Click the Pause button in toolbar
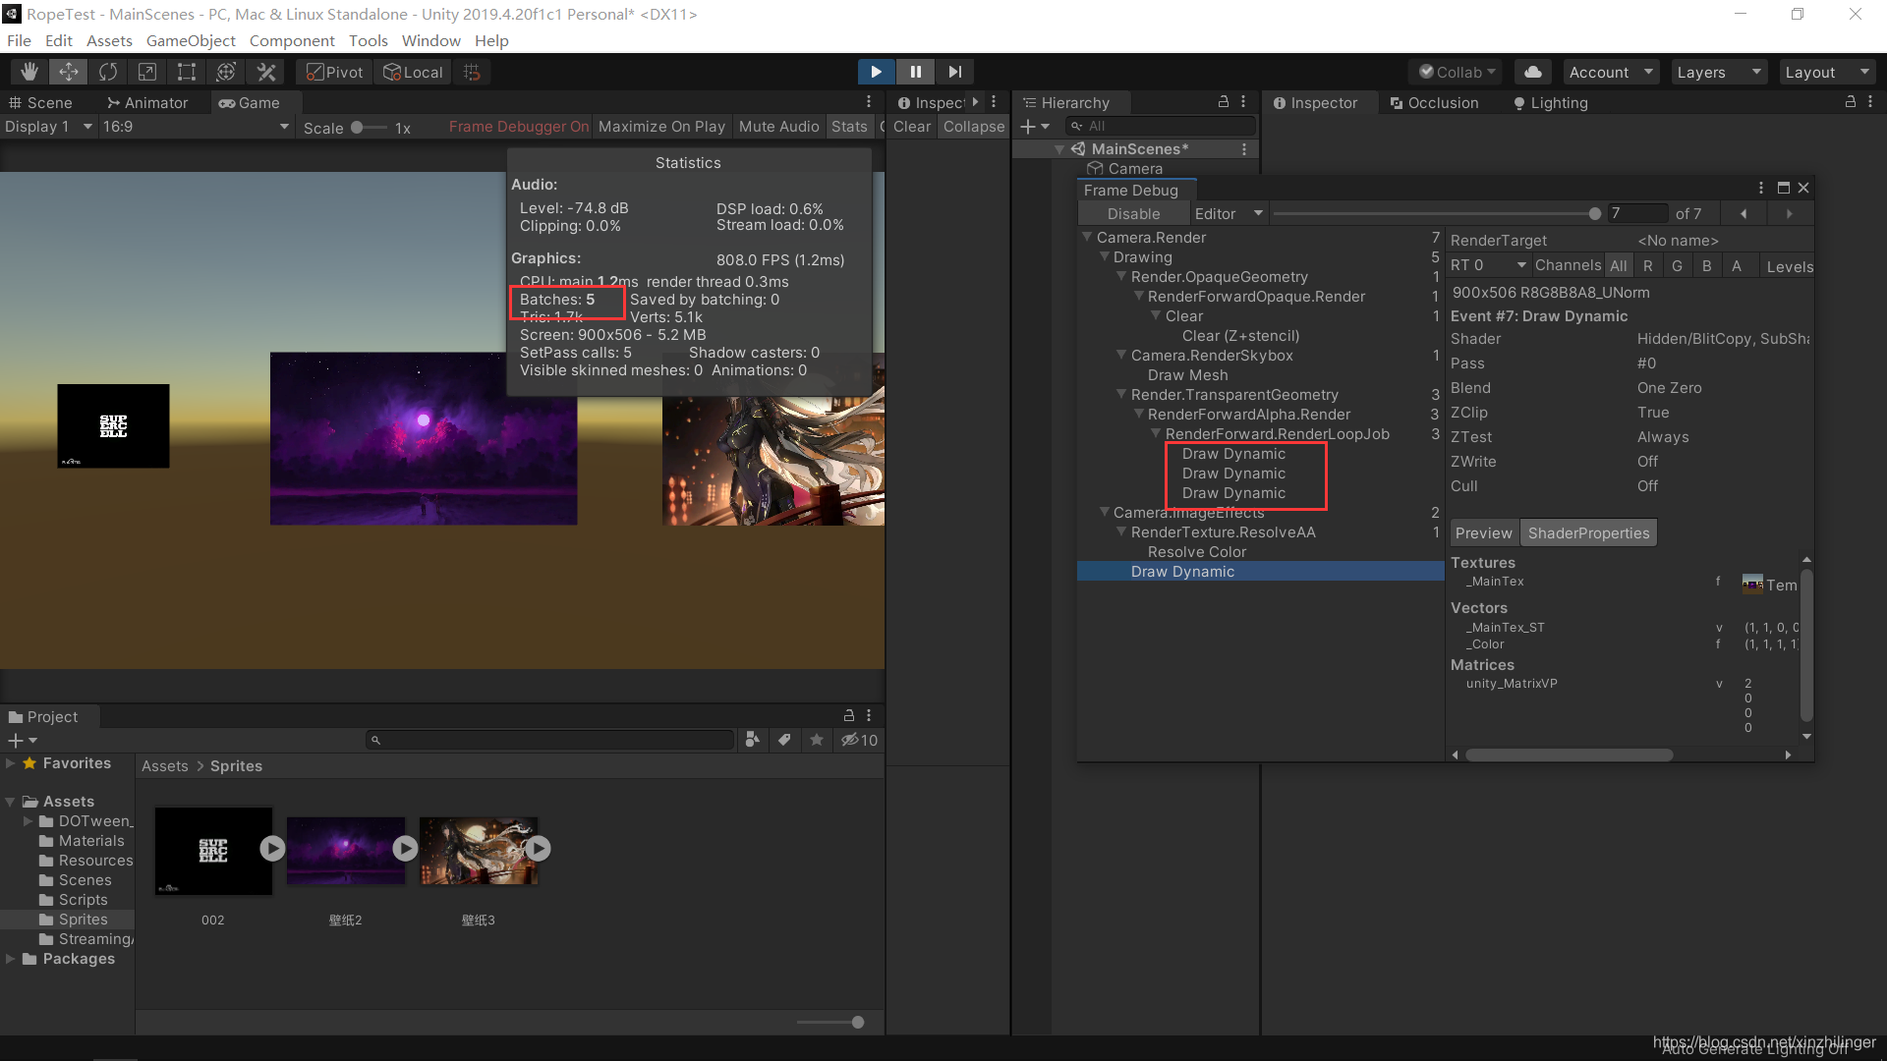 pyautogui.click(x=916, y=72)
